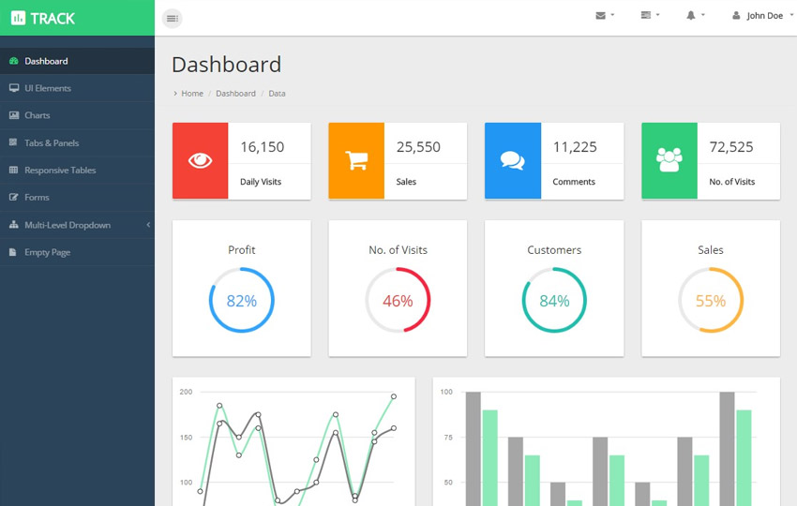The height and width of the screenshot is (506, 797).
Task: Click the 25,550 Sales value
Action: [418, 147]
